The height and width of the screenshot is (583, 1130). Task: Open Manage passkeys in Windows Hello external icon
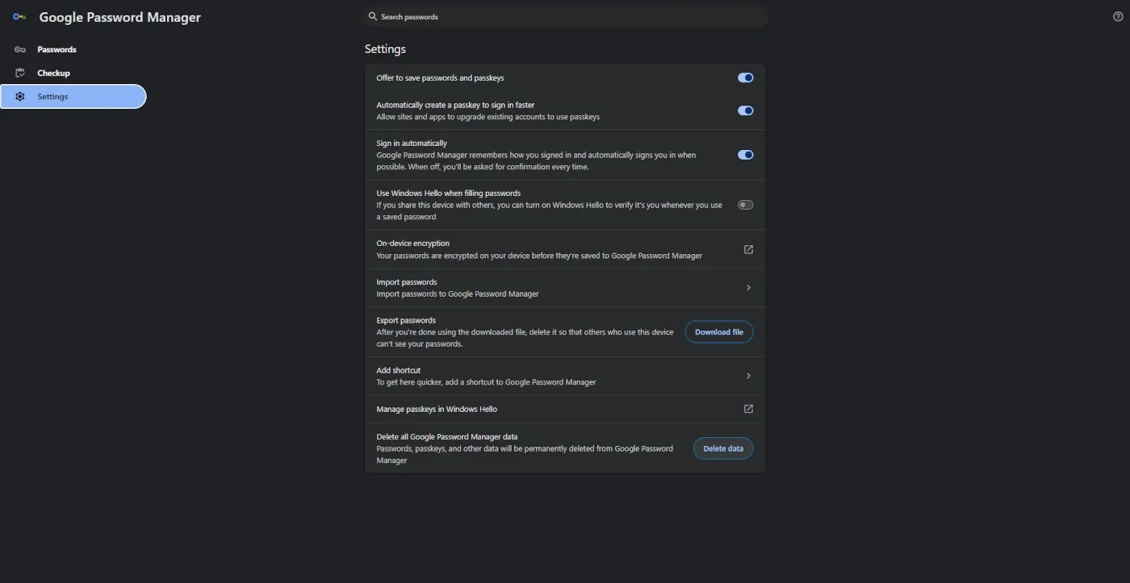click(x=748, y=409)
